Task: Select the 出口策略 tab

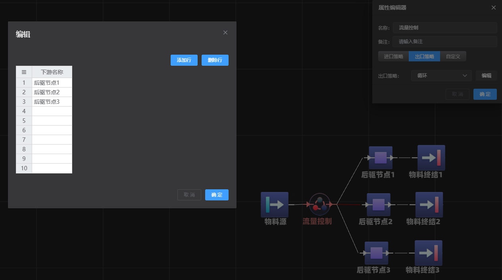Action: point(424,57)
